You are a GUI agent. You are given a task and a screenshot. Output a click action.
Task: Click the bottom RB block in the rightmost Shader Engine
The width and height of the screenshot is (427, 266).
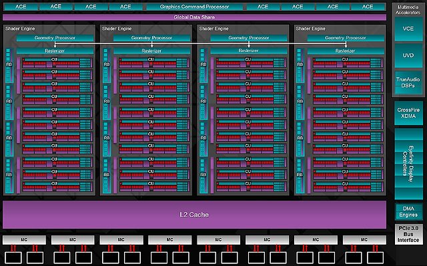[300, 176]
